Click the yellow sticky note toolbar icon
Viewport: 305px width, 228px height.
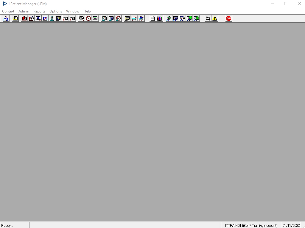(127, 18)
